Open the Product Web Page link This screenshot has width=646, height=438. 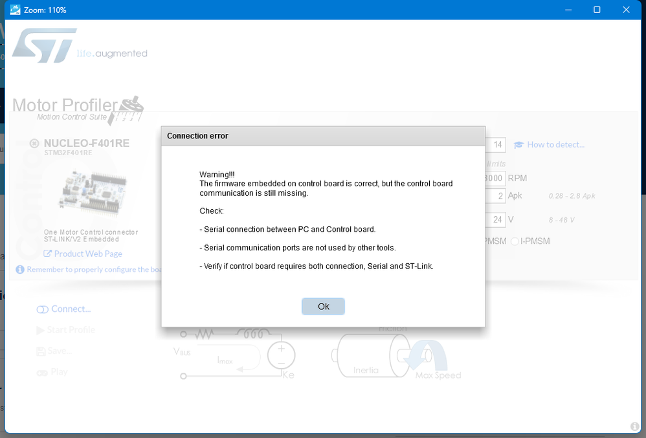tap(88, 254)
